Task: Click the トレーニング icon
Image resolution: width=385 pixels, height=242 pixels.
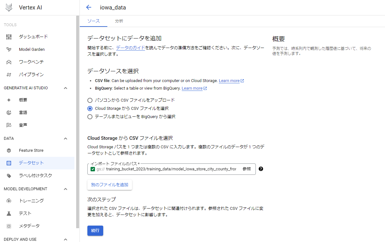Action: point(9,201)
